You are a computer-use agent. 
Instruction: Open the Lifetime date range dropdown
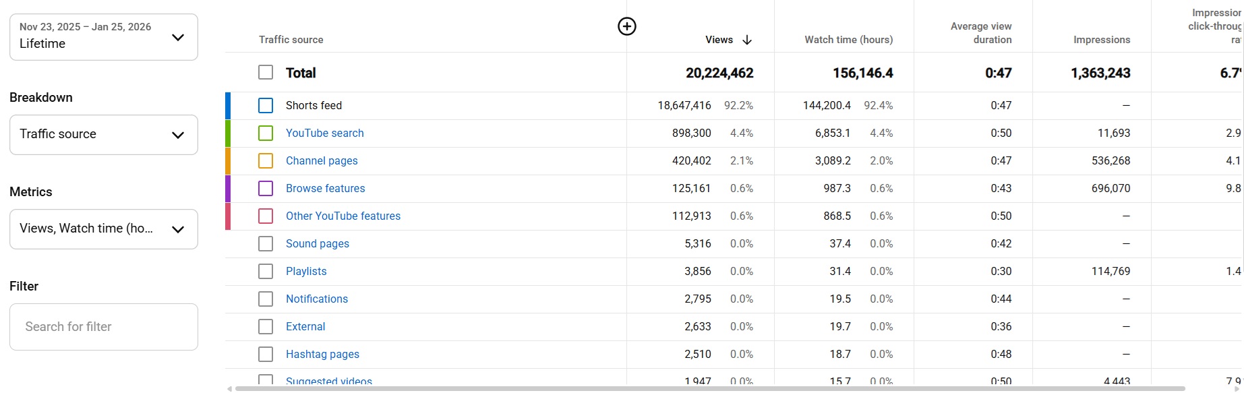104,37
